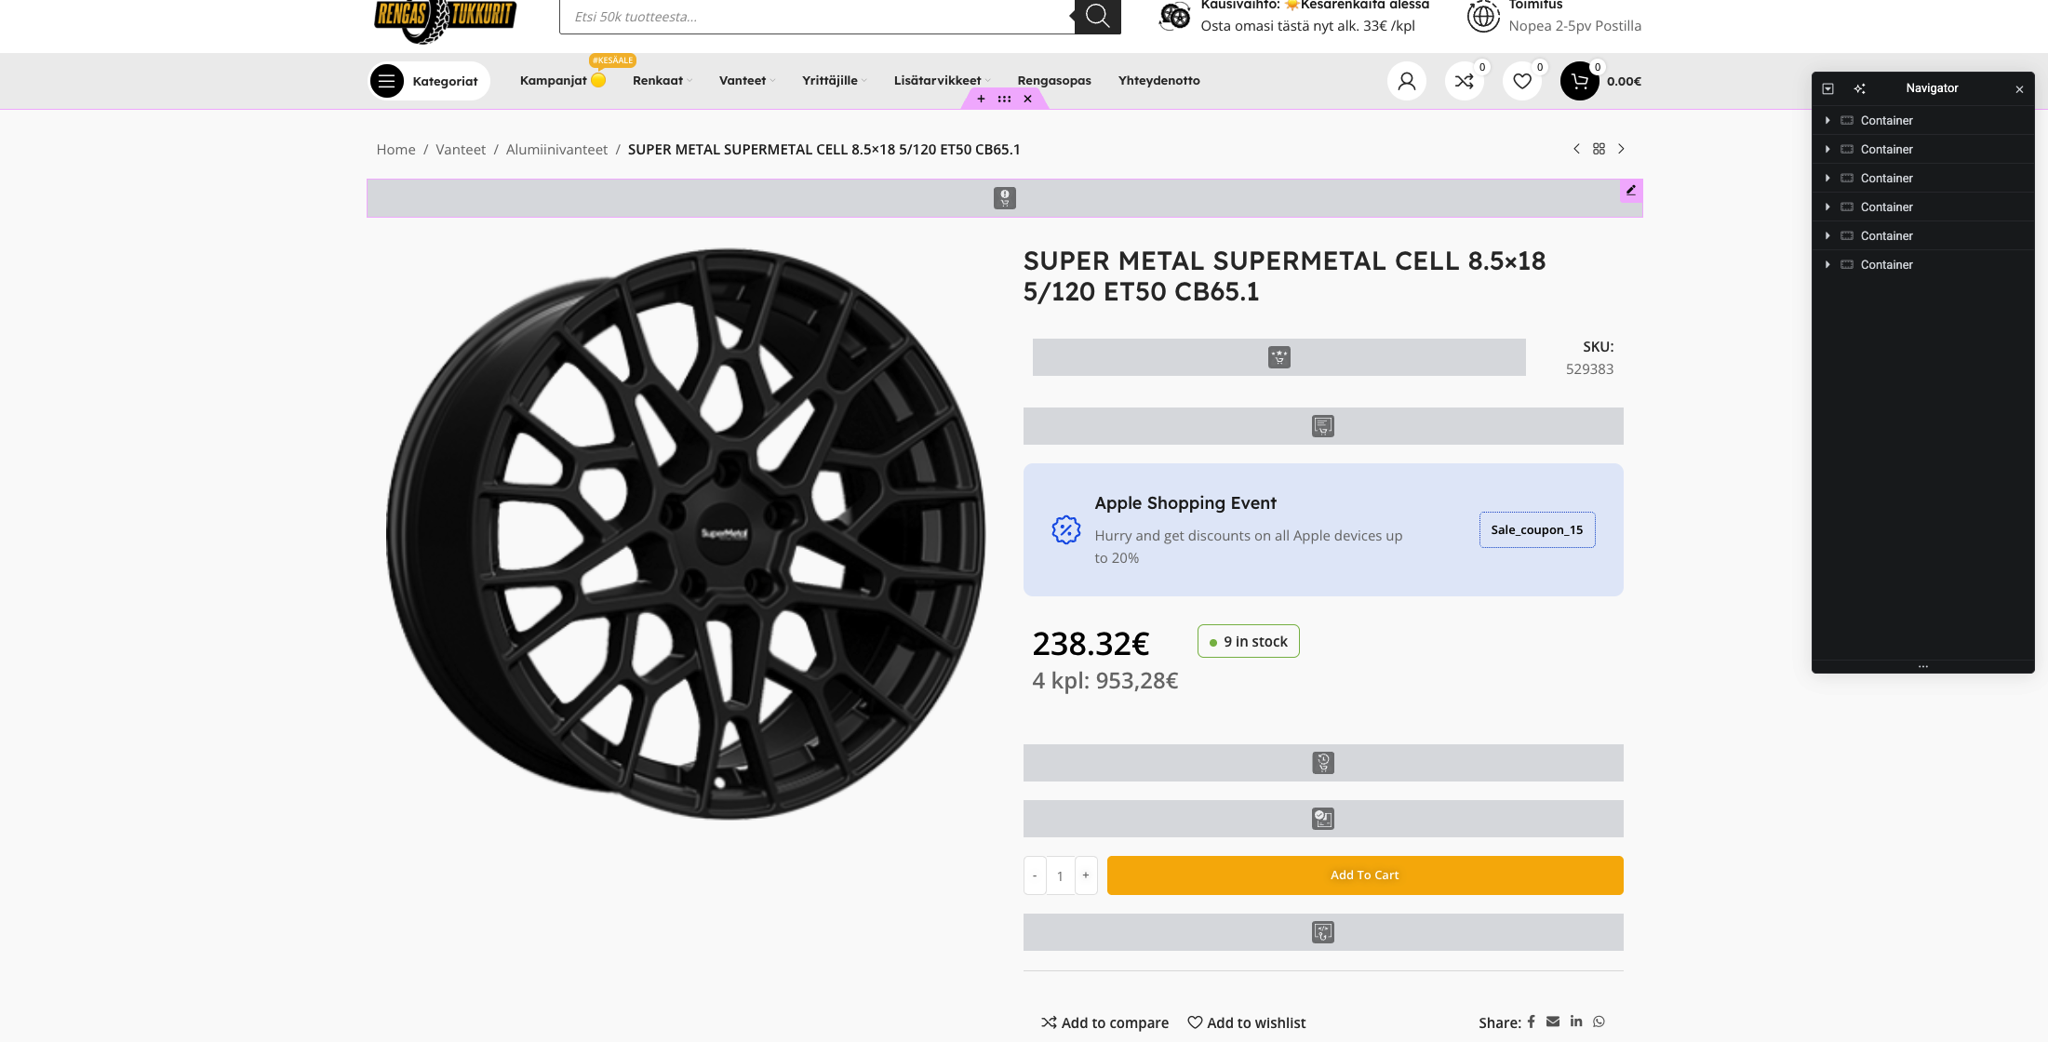Open the Kampanjat menu item

[562, 81]
